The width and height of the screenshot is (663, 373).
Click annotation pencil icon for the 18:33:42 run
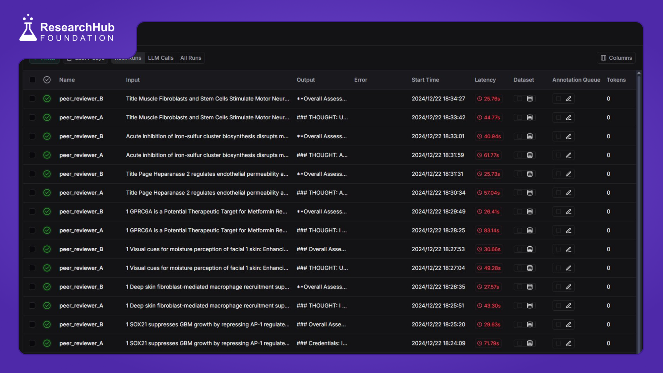[x=568, y=118]
